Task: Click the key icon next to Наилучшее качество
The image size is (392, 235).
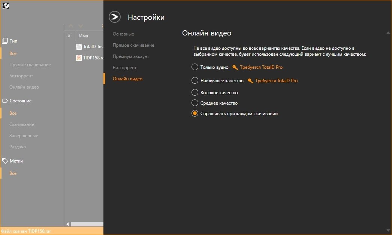Action: click(250, 81)
